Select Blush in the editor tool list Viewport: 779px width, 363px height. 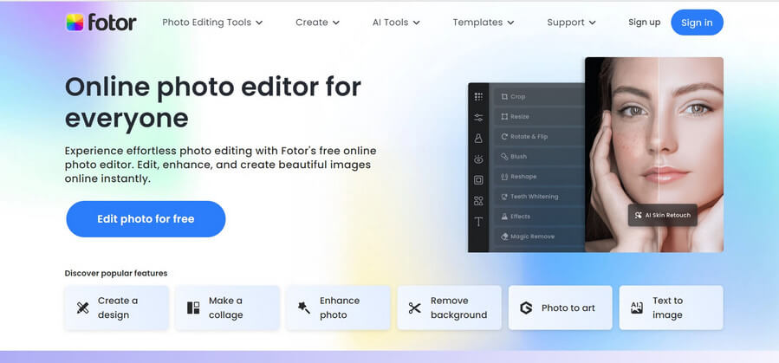coord(540,157)
